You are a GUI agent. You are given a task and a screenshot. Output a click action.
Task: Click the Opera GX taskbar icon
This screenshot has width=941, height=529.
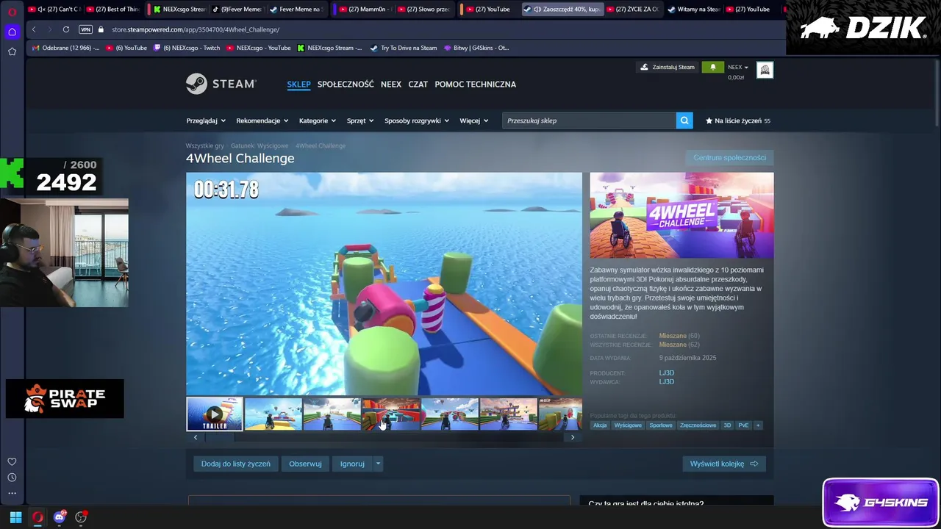point(37,517)
